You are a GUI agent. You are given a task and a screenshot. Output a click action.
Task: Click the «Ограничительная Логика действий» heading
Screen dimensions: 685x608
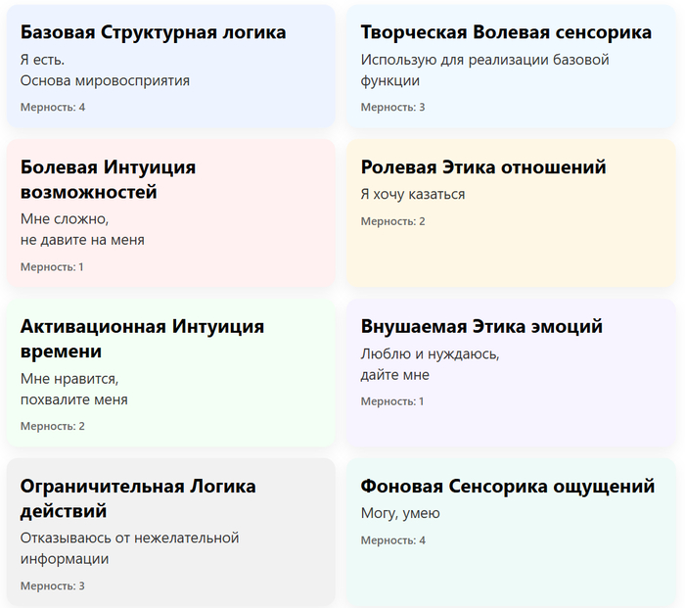[x=138, y=498]
